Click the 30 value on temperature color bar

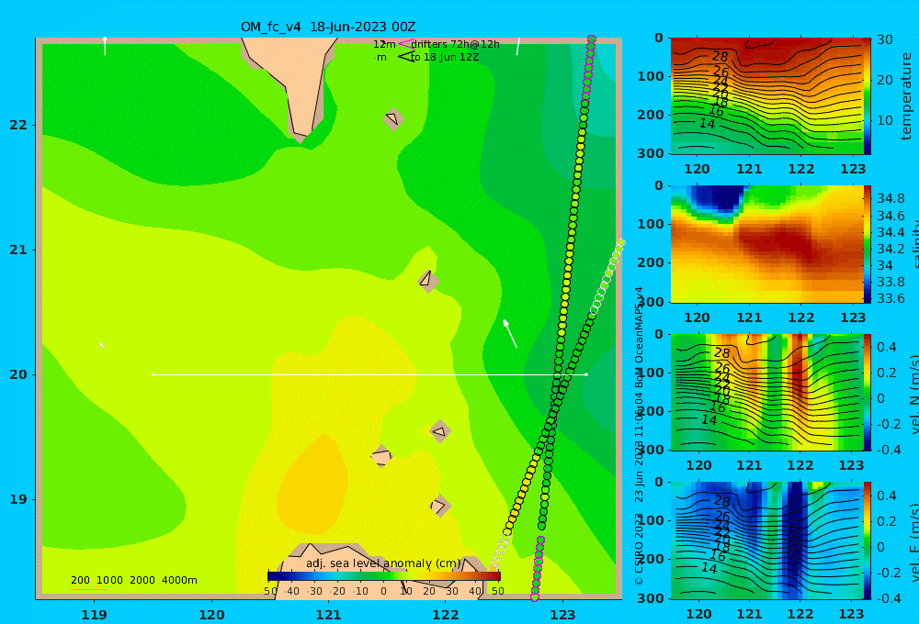click(885, 39)
